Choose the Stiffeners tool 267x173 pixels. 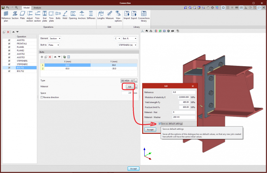pyautogui.click(x=91, y=15)
